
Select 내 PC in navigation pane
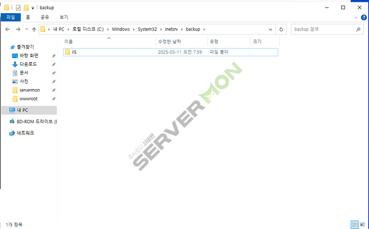pyautogui.click(x=29, y=110)
